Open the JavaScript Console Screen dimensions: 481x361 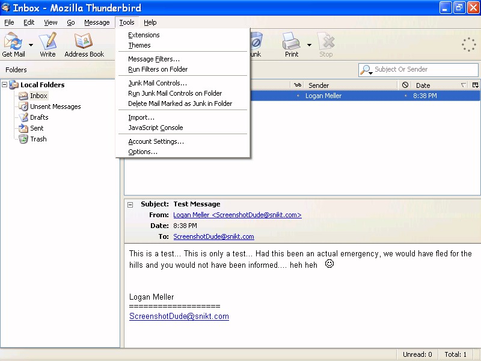point(183,128)
